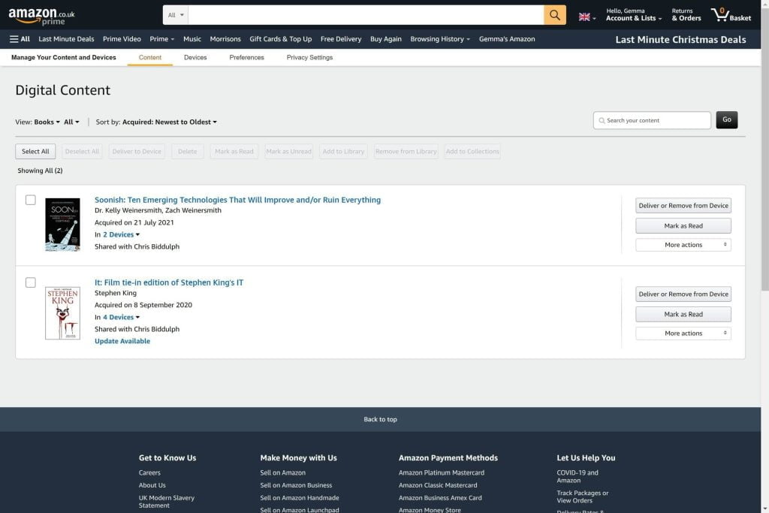This screenshot has height=513, width=769.
Task: Expand the 2 Devices list for Soonish
Action: pos(120,234)
